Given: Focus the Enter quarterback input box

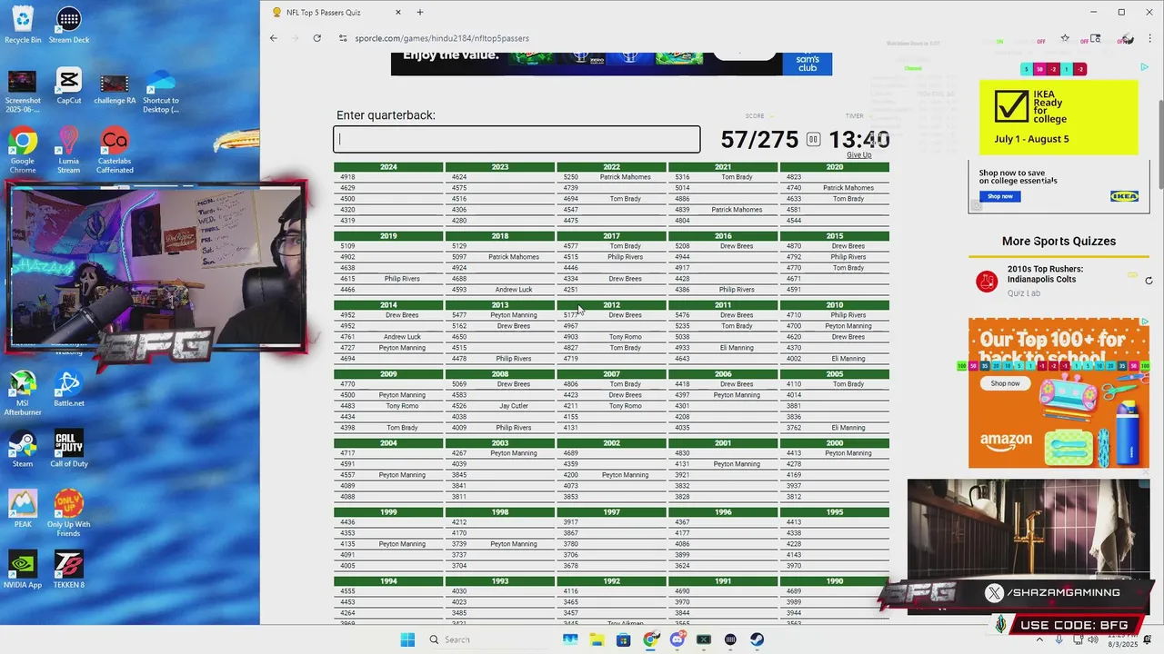Looking at the screenshot, I should 517,139.
